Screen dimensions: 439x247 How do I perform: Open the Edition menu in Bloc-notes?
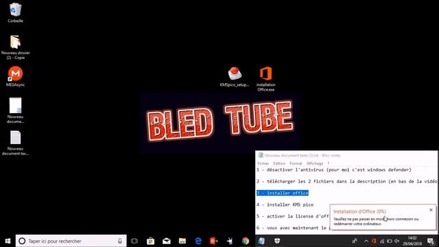279,163
